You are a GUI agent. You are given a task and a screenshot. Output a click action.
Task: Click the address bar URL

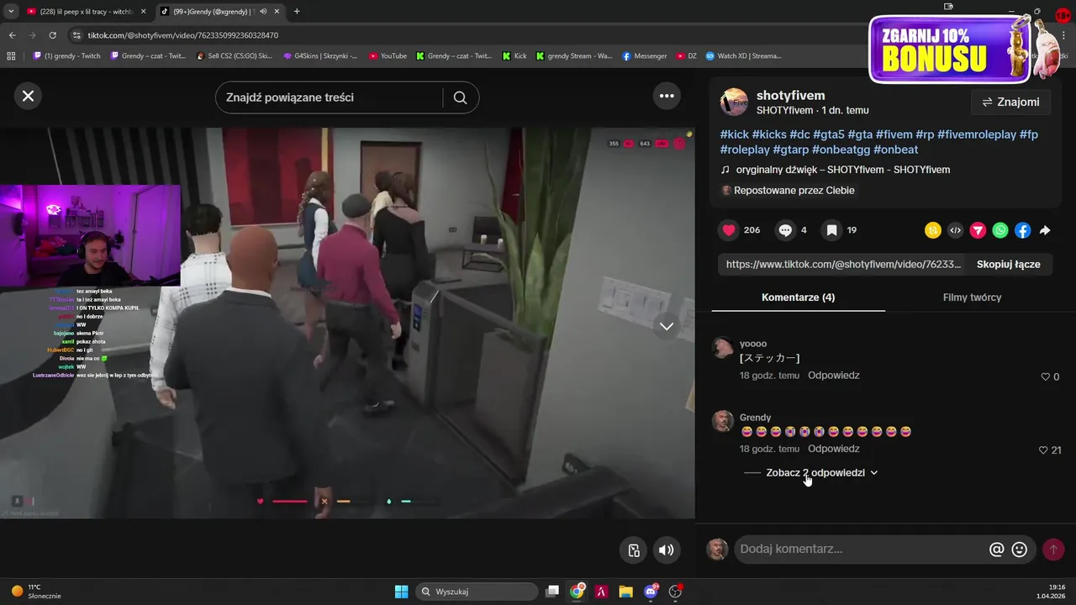point(183,35)
